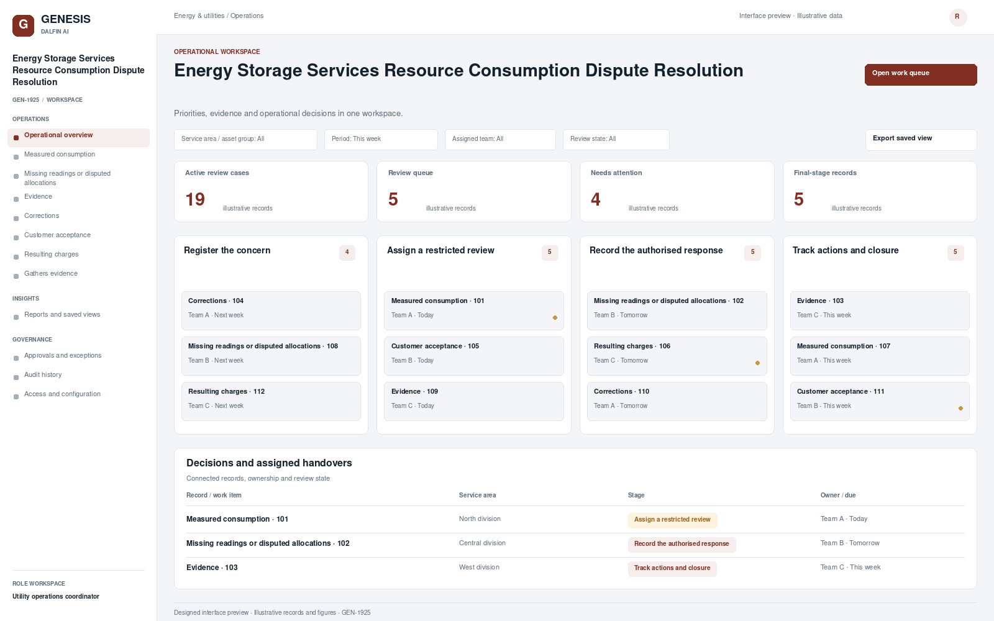
Task: Open Missing readings or disputed allocations · 102 card
Action: (x=677, y=310)
